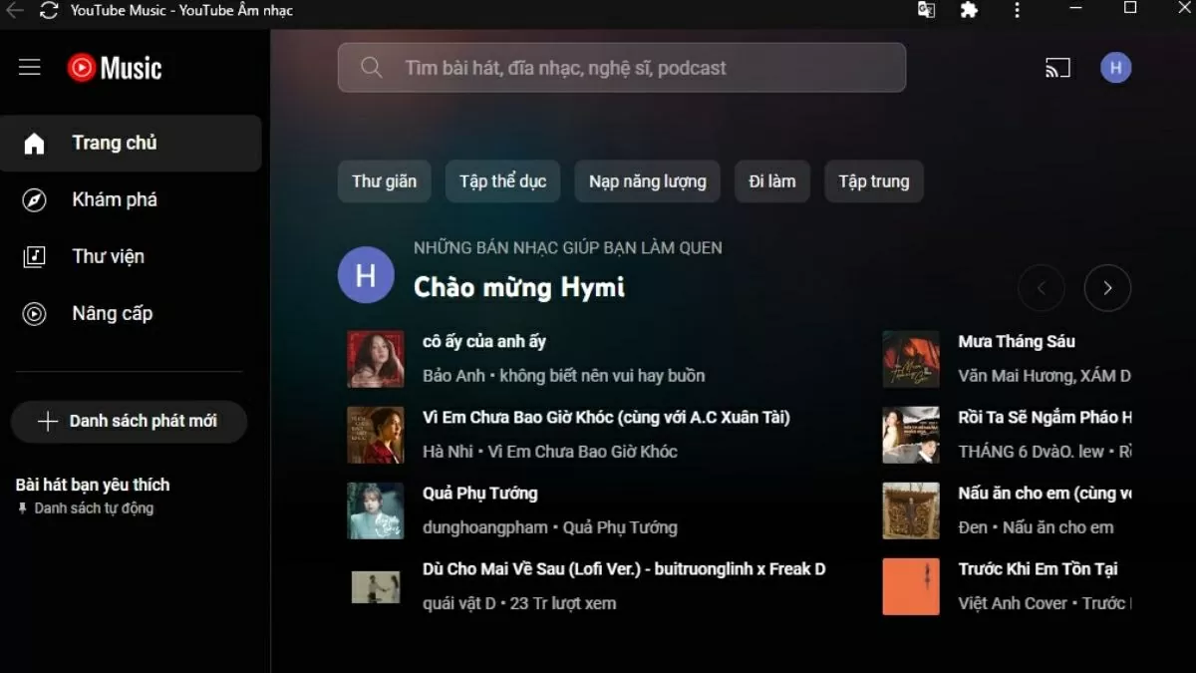Open the cast to device icon
The image size is (1196, 673).
[1057, 68]
